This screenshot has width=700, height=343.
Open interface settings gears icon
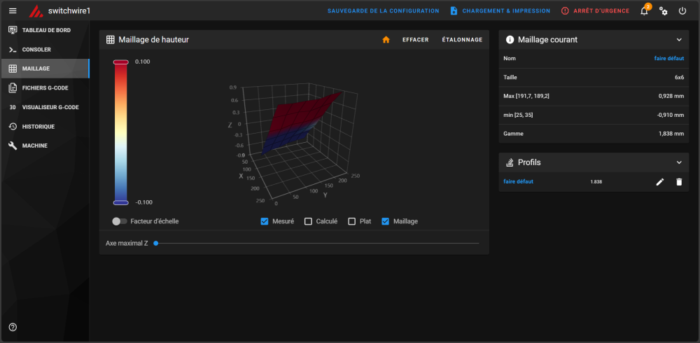pos(664,11)
